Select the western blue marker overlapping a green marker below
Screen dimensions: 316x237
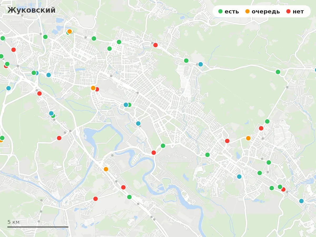(51, 113)
